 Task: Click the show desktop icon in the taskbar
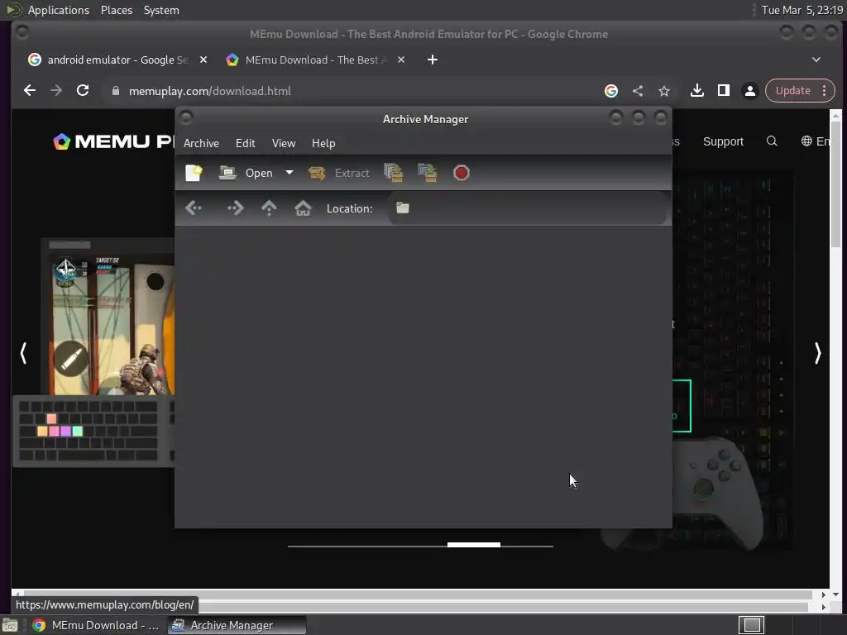click(10, 625)
